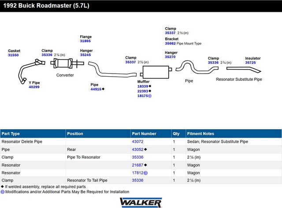Click the 'Modifications and/or Additional Parts' footnote
This screenshot has height=208, width=282.
[x=67, y=192]
